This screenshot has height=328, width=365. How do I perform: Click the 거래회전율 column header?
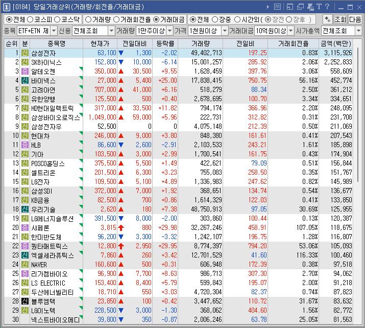[294, 43]
